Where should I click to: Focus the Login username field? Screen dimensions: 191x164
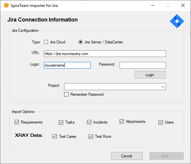coord(67,65)
